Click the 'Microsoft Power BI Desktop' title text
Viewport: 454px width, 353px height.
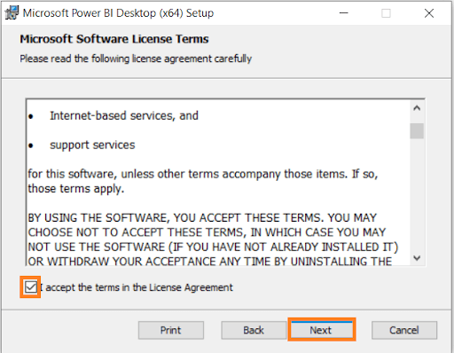pyautogui.click(x=118, y=13)
